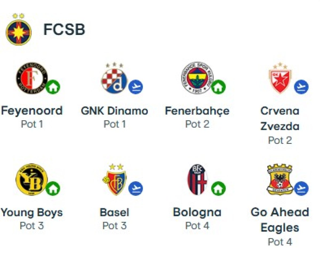This screenshot has height=256, width=320.
Task: Click Bologna's green home icon
Action: 219,189
